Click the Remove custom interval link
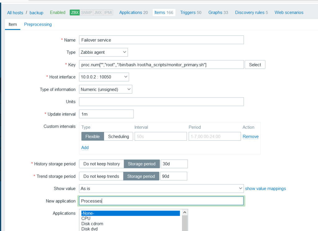 (x=251, y=136)
